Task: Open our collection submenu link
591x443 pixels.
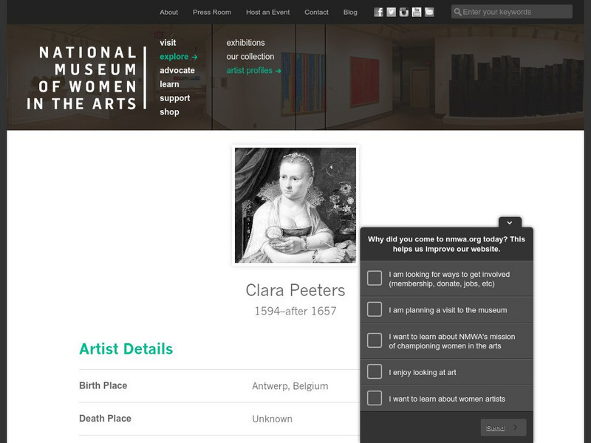Action: pyautogui.click(x=250, y=57)
